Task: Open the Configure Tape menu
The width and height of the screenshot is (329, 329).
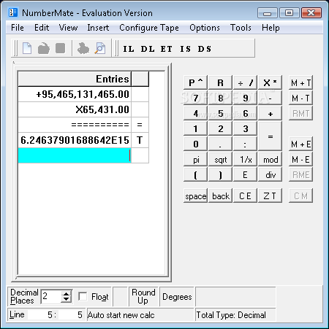Action: click(149, 28)
